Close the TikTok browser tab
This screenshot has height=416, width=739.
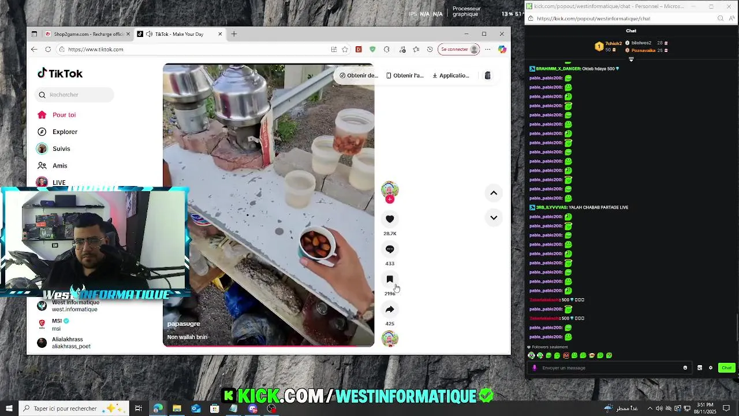pos(220,34)
